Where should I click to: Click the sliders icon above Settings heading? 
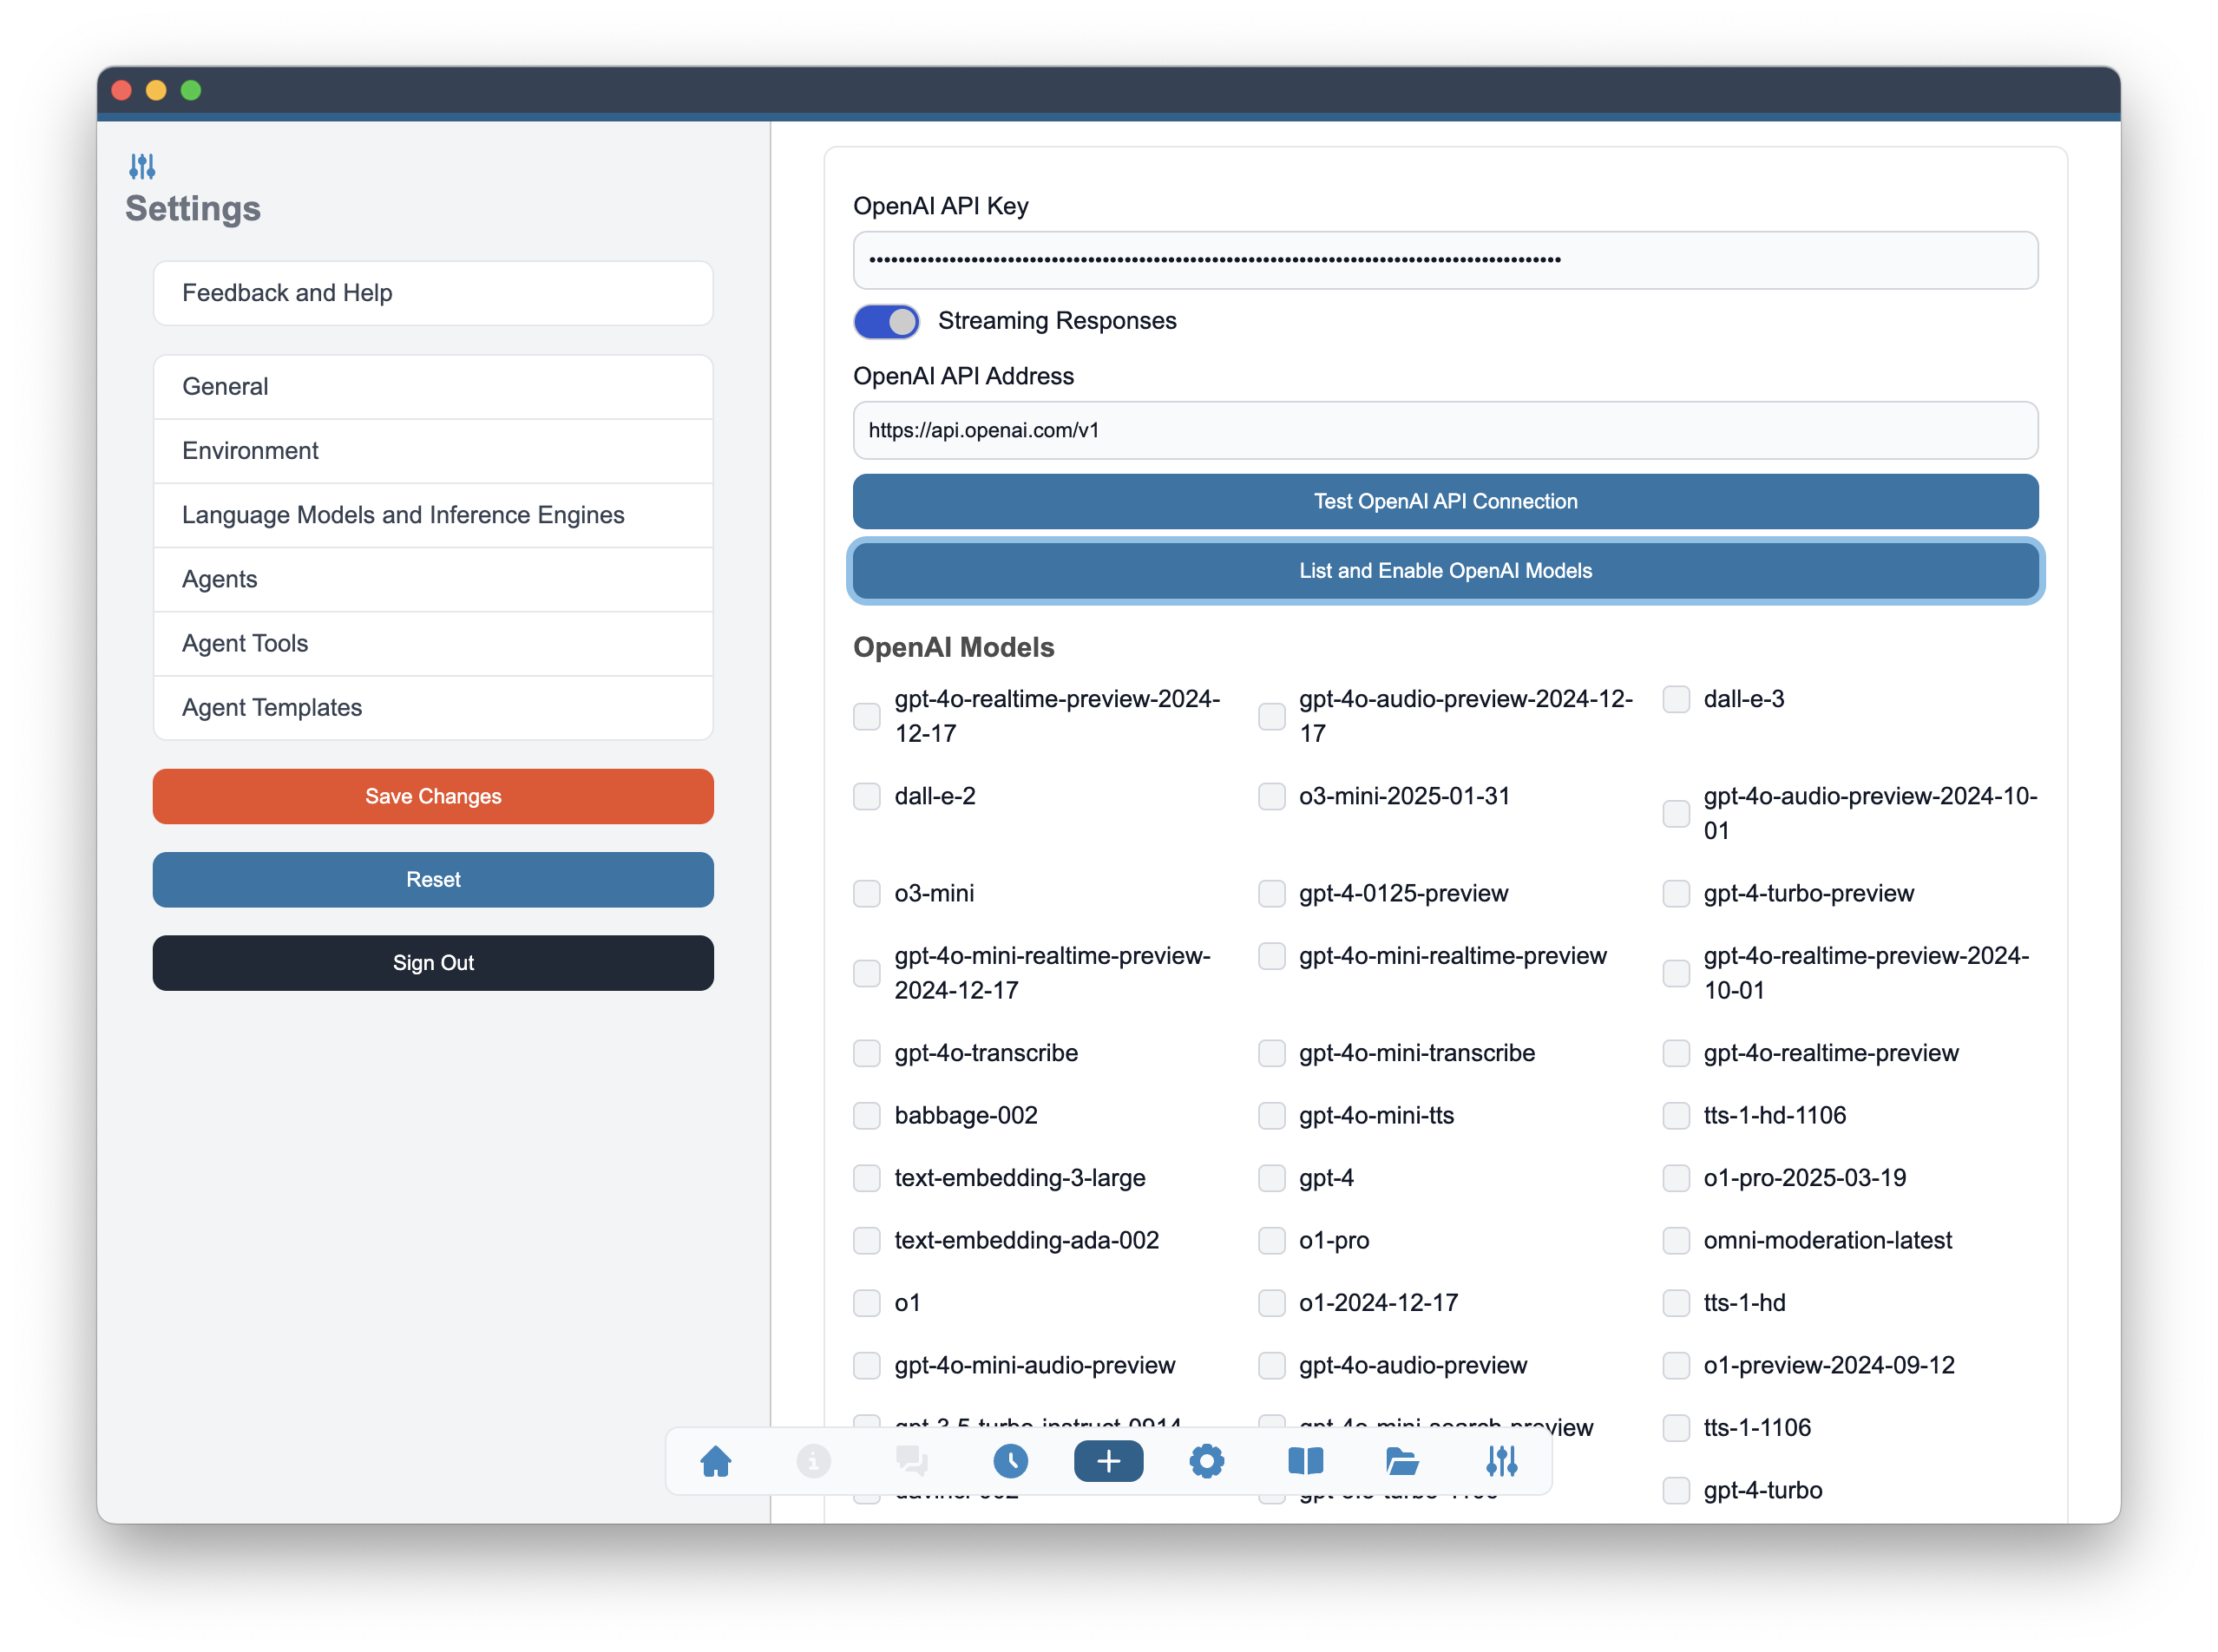(142, 166)
